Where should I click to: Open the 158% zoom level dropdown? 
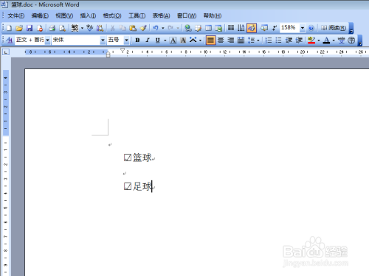pyautogui.click(x=303, y=28)
